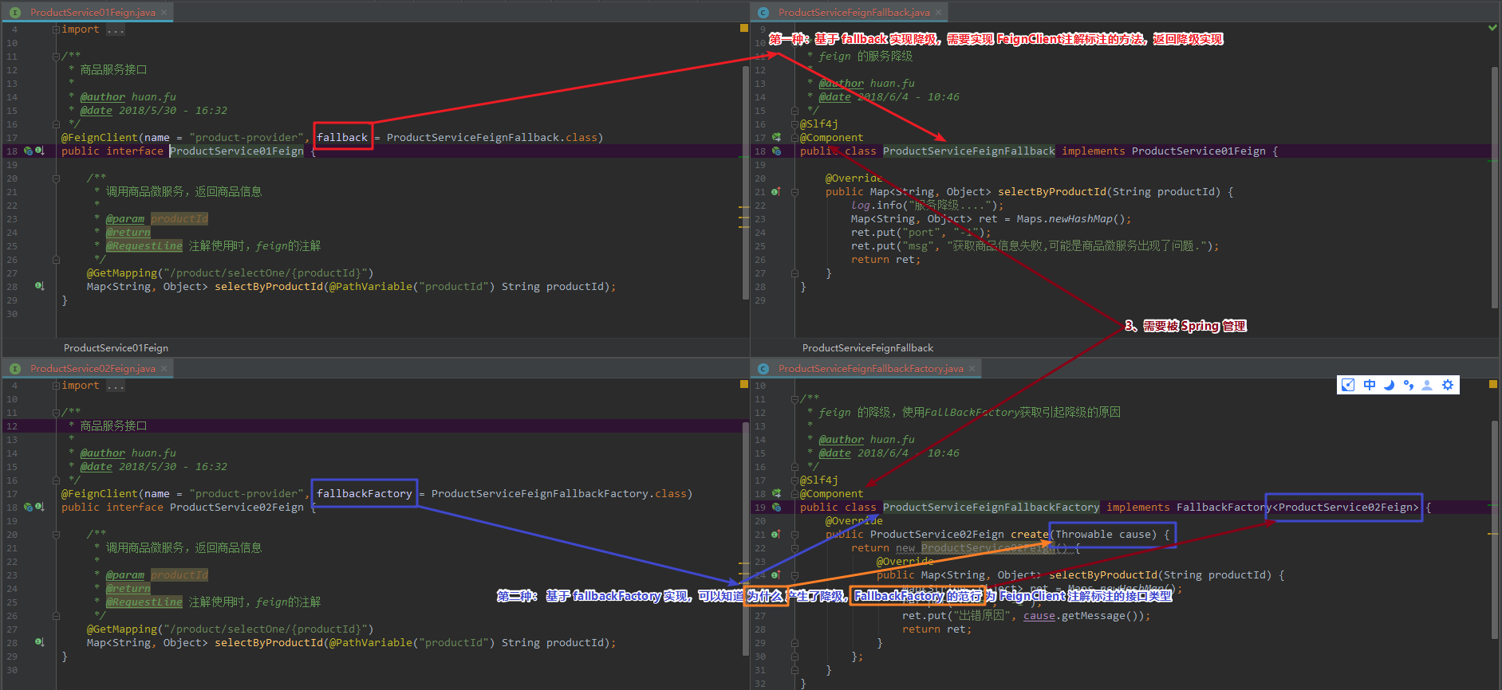Click the input method logo icon in the floating IME bar

point(1348,385)
